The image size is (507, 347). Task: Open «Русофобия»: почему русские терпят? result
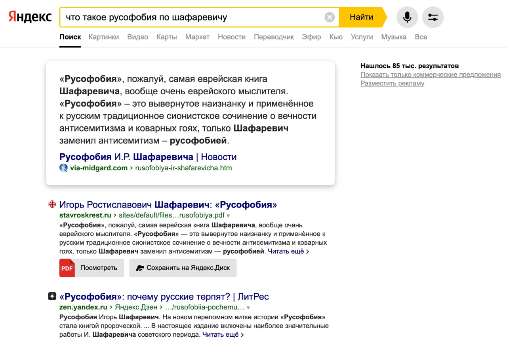164,297
